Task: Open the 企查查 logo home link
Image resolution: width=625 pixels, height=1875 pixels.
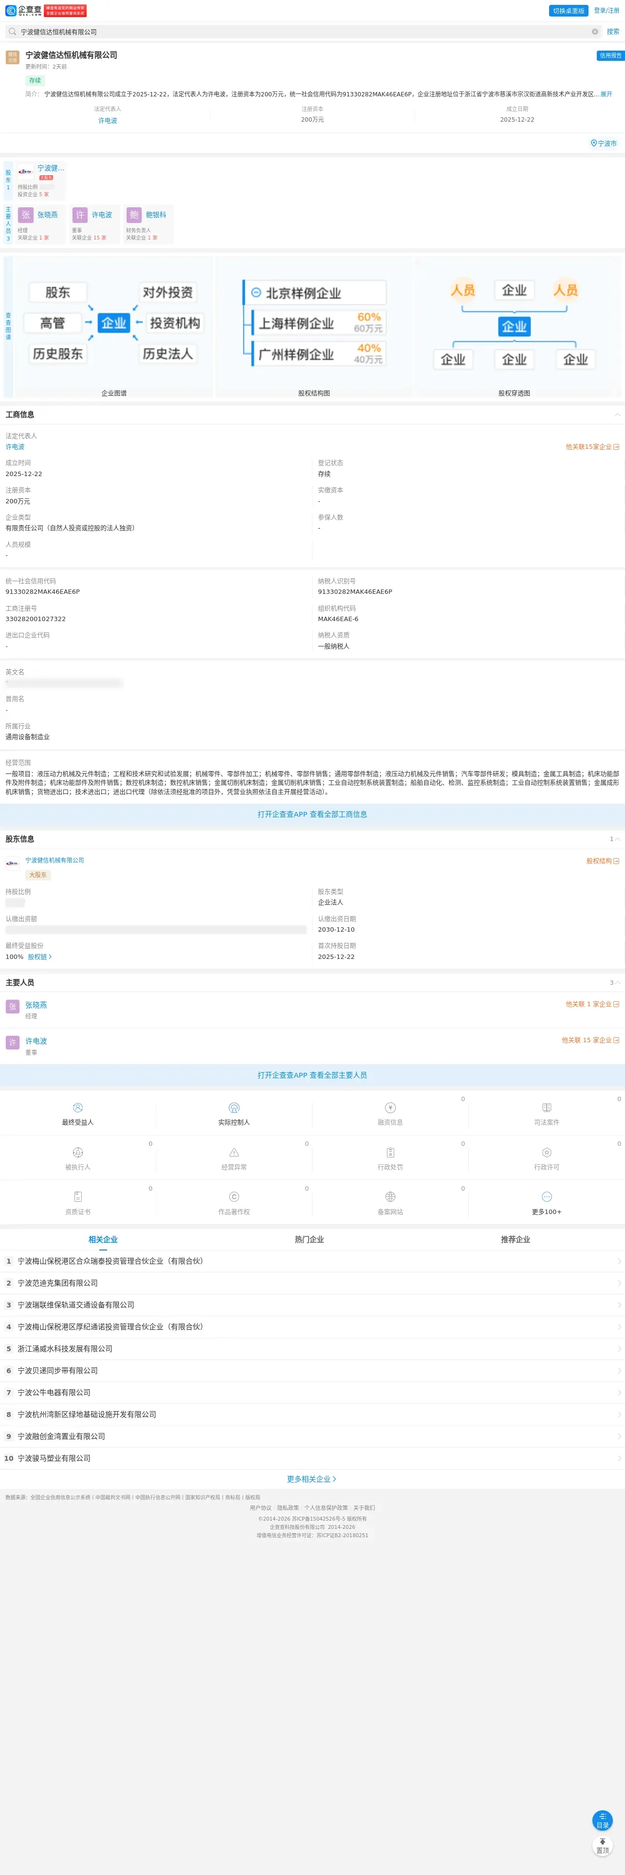Action: [x=24, y=10]
